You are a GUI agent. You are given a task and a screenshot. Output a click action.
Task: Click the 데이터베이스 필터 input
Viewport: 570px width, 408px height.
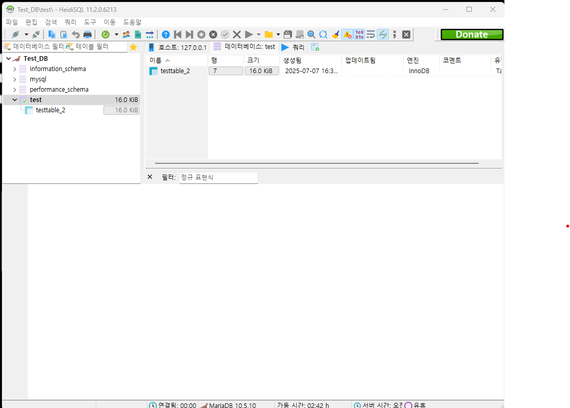[x=33, y=47]
